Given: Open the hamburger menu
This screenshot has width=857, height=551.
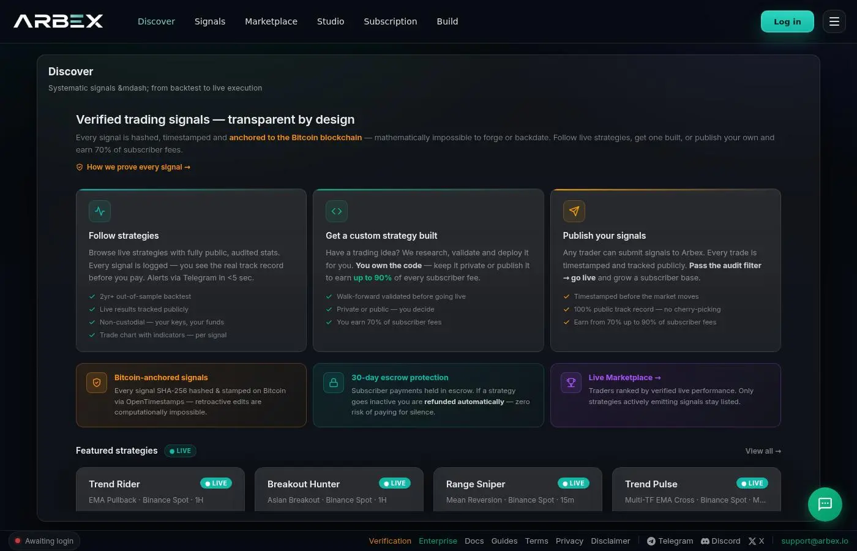Looking at the screenshot, I should coord(834,21).
